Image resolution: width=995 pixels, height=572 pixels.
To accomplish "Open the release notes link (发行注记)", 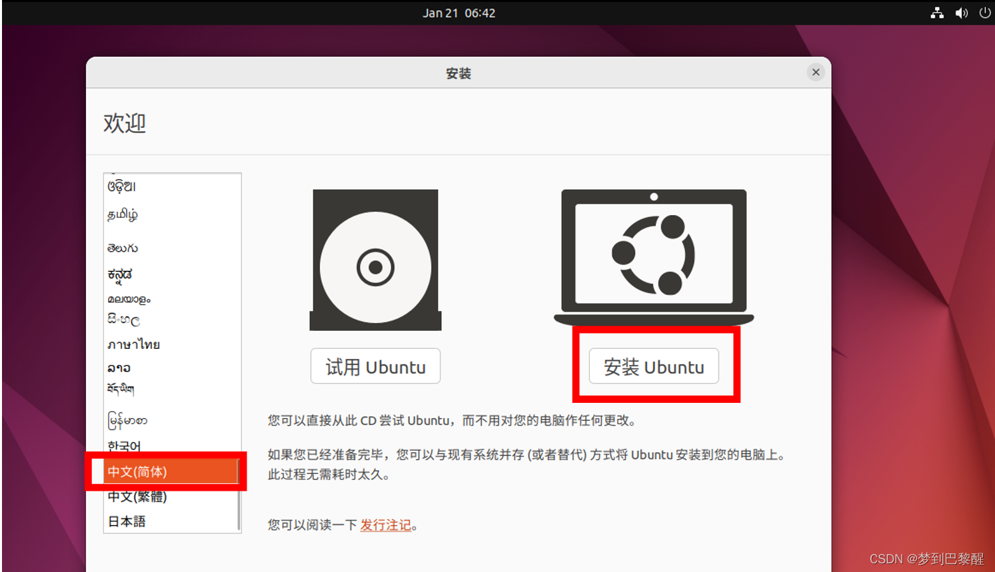I will click(386, 525).
